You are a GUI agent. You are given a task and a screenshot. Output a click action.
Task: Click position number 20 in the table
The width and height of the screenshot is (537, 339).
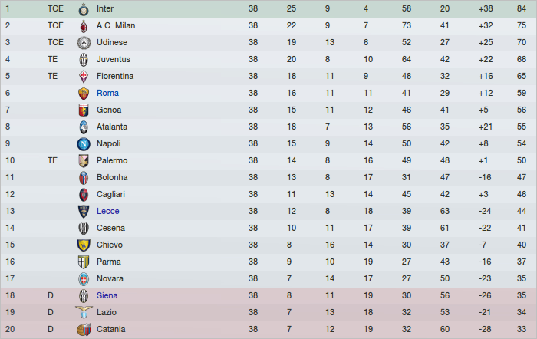click(x=10, y=329)
